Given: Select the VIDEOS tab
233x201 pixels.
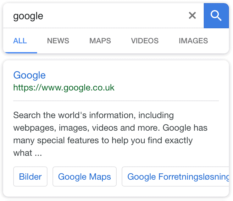Looking at the screenshot, I should [145, 41].
